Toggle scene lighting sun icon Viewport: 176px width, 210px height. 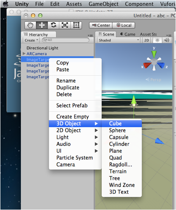[157, 40]
